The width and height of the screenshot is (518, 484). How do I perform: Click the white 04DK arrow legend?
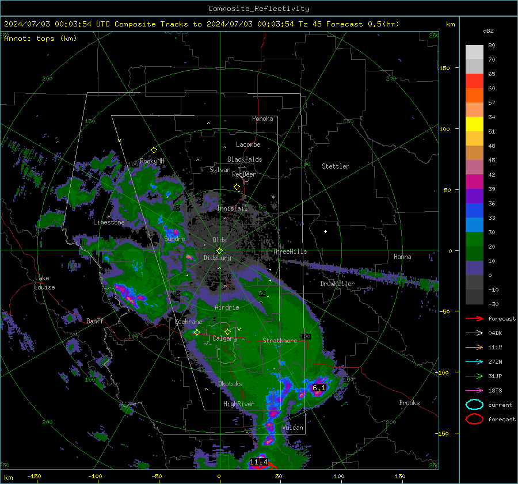(474, 333)
